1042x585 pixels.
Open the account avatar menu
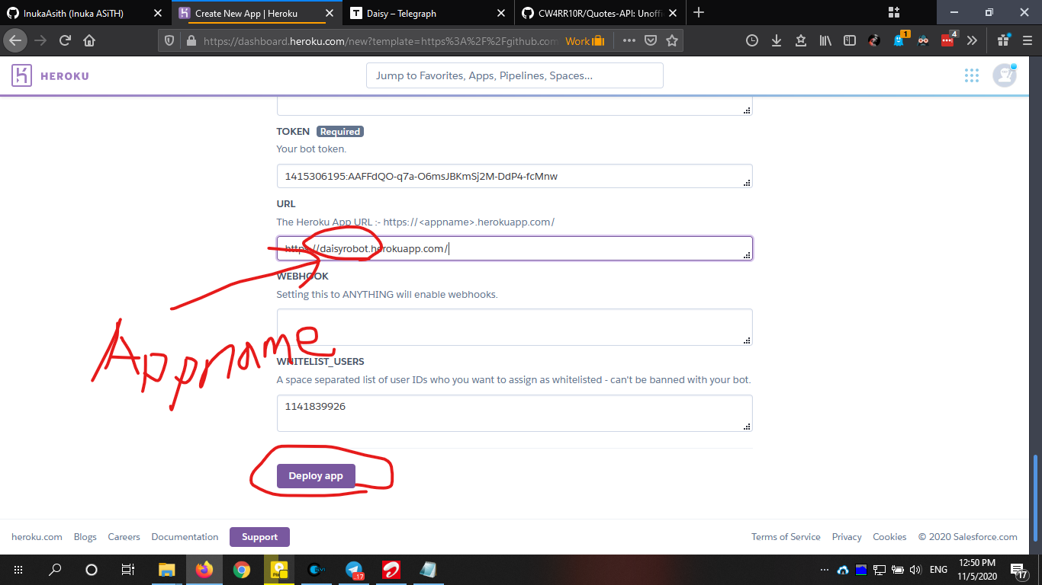[1005, 75]
